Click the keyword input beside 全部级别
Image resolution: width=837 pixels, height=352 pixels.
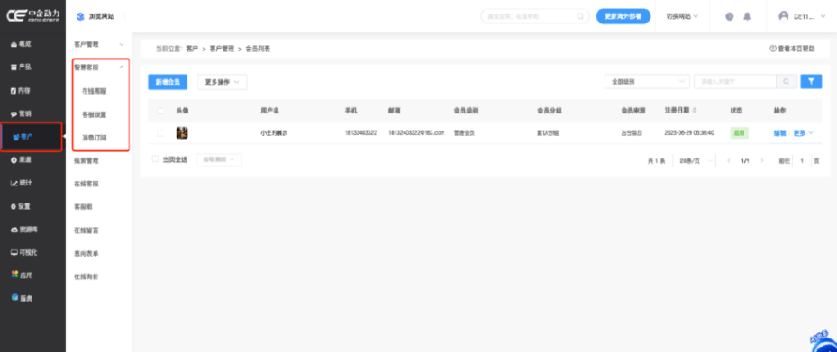735,82
